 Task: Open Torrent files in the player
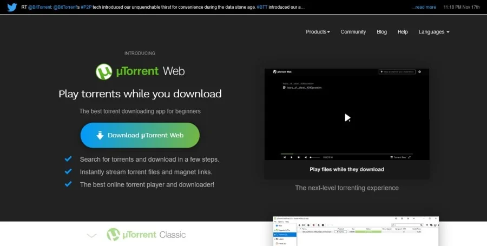click(x=398, y=157)
